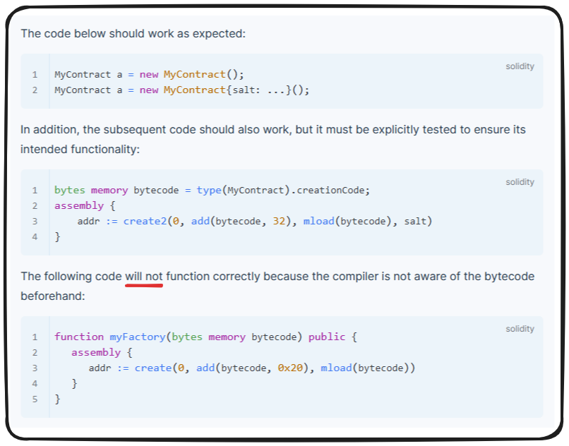Click the sentence "The code below should work as expected"

point(133,33)
